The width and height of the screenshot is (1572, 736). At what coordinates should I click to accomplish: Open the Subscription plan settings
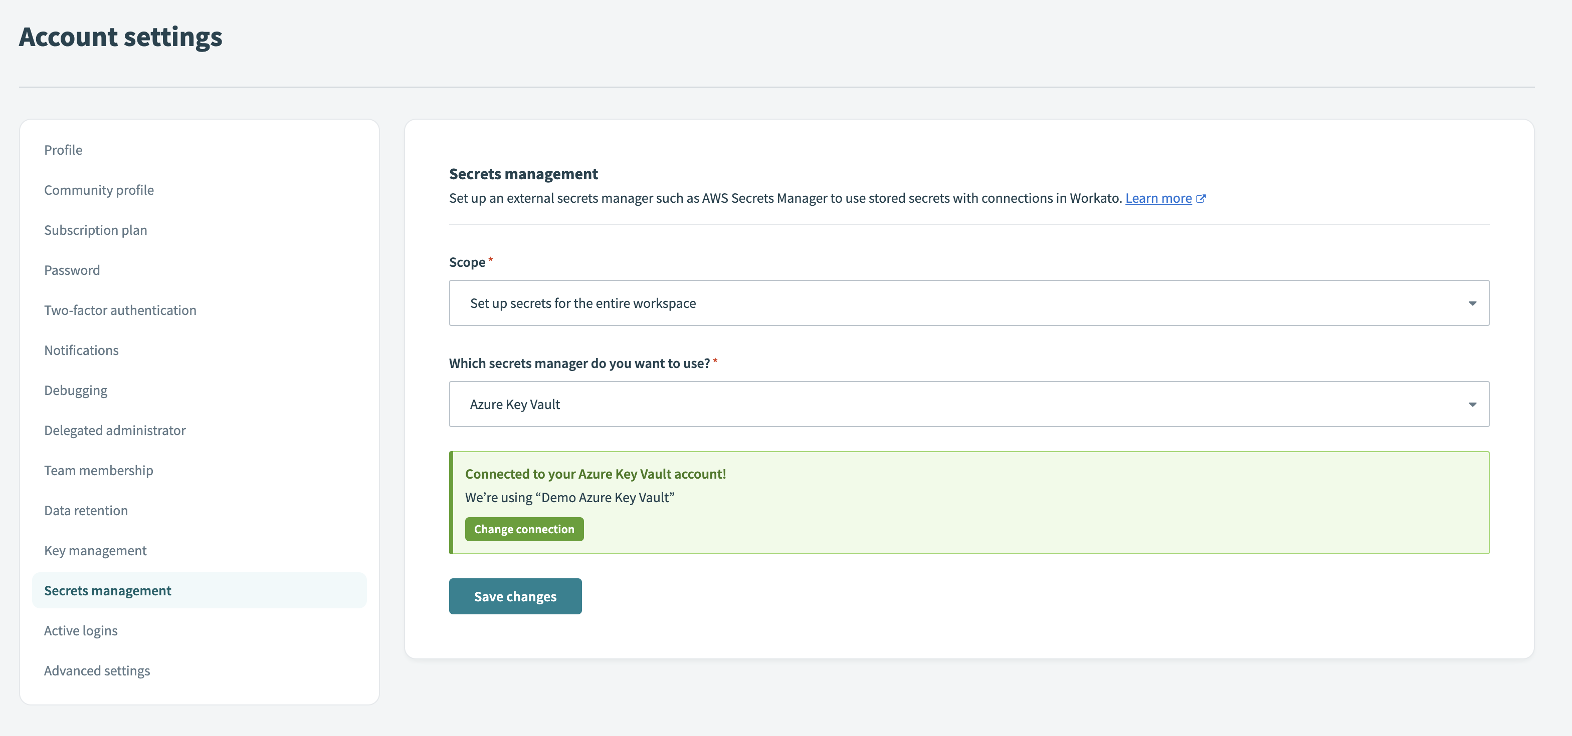[x=95, y=229]
